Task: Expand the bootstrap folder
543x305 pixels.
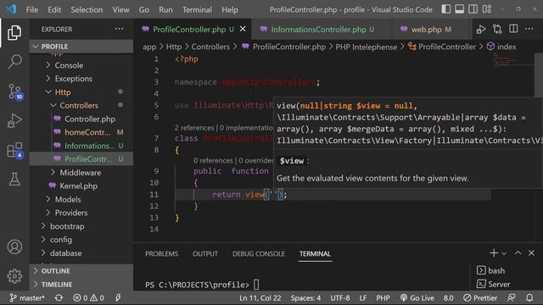Action: click(81, 226)
